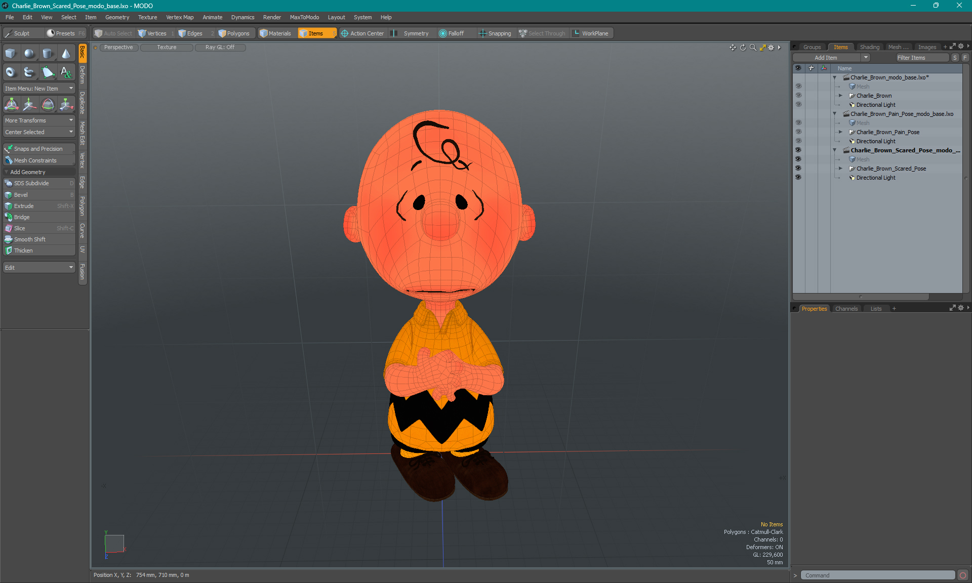Toggle visibility of Charlie_Brown_Pain_Pose item
This screenshot has width=972, height=583.
[x=798, y=132]
